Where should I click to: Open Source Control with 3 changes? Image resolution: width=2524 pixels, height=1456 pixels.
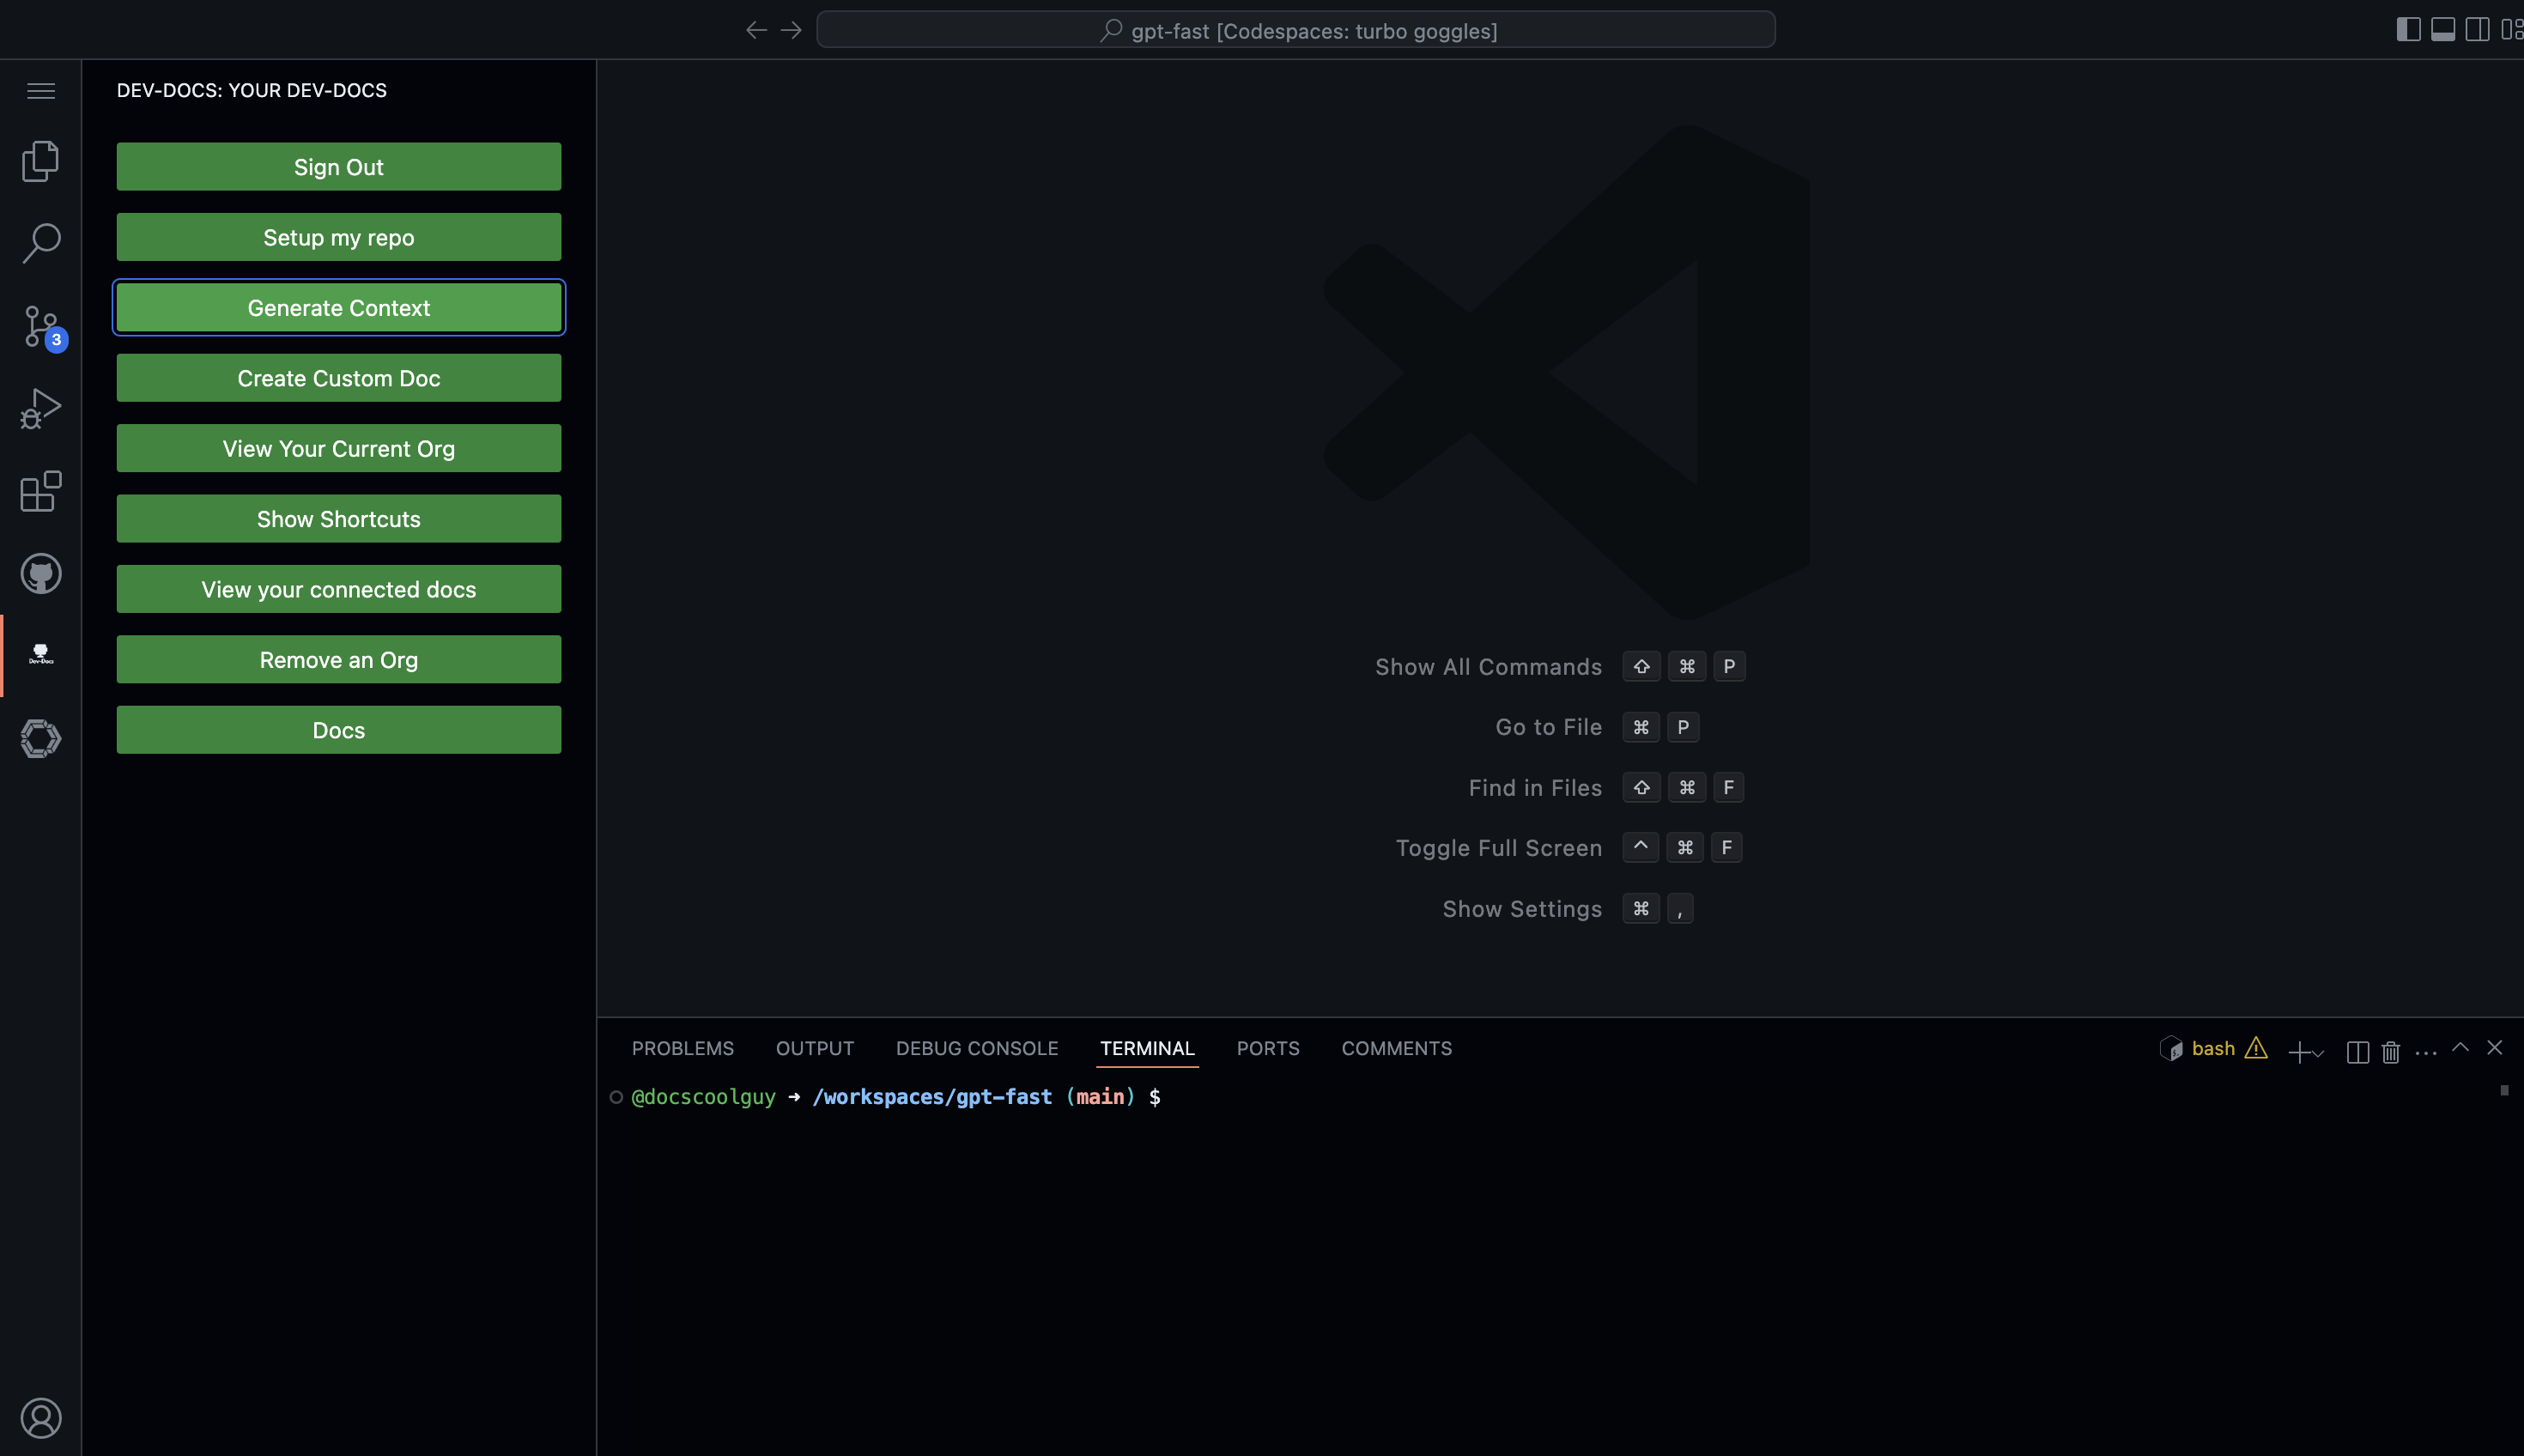click(x=41, y=326)
